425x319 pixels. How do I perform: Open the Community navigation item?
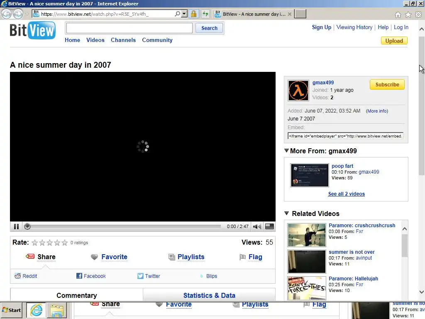157,40
